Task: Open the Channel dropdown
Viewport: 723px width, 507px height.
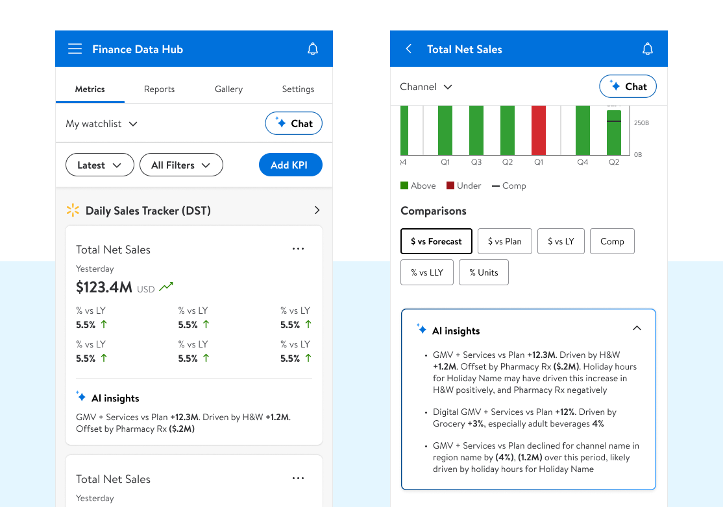Action: (426, 87)
